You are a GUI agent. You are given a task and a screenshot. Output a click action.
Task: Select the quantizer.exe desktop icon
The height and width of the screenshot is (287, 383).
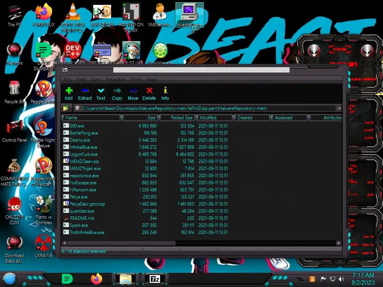[190, 15]
